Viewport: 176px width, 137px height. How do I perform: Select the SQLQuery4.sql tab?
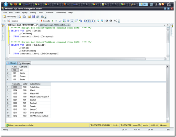(23, 25)
